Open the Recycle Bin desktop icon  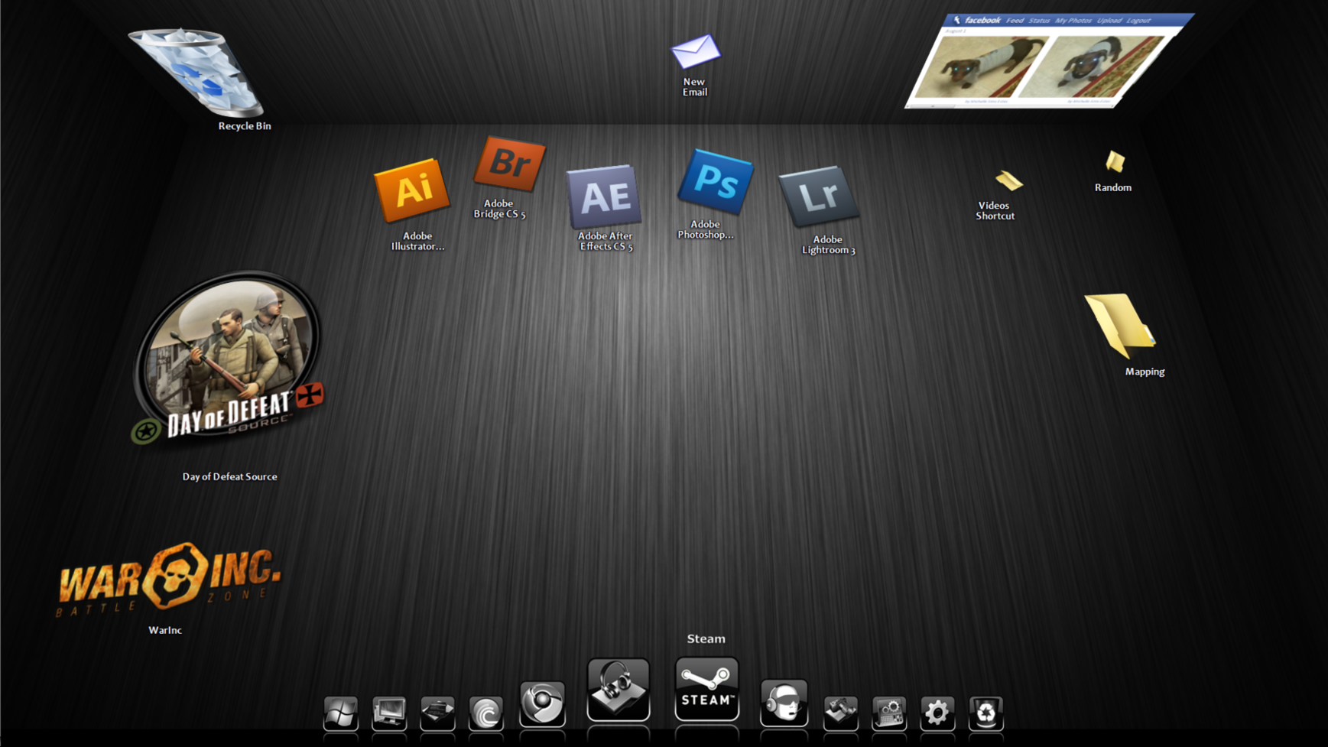tap(197, 71)
